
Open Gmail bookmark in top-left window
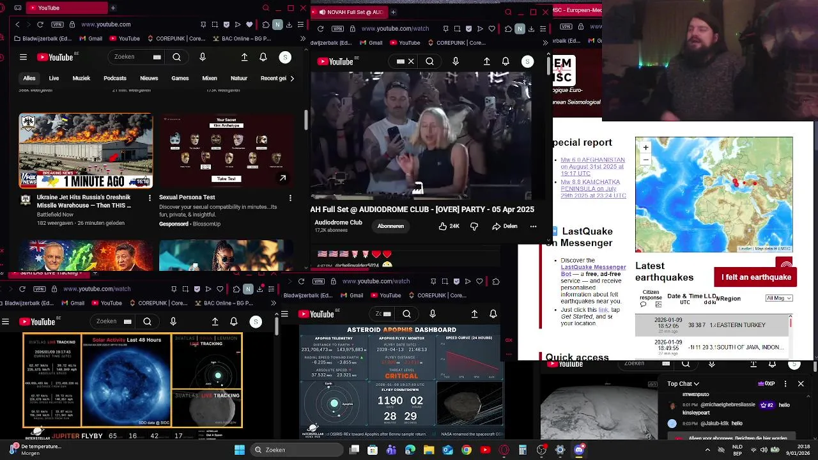[x=89, y=38]
